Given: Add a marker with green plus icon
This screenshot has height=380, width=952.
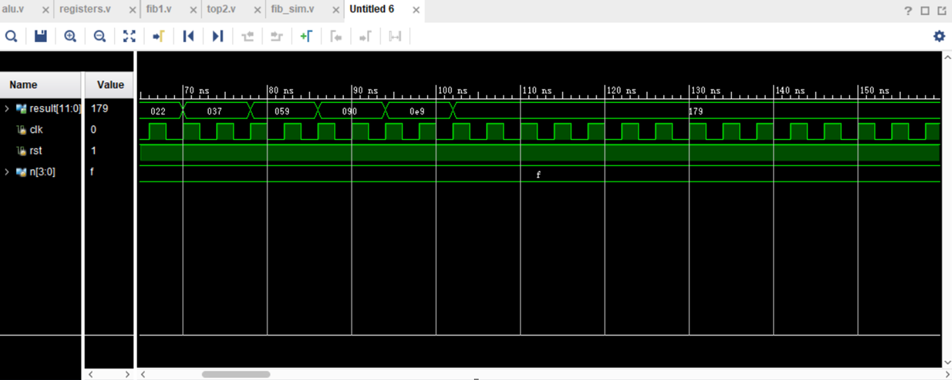Looking at the screenshot, I should click(306, 36).
